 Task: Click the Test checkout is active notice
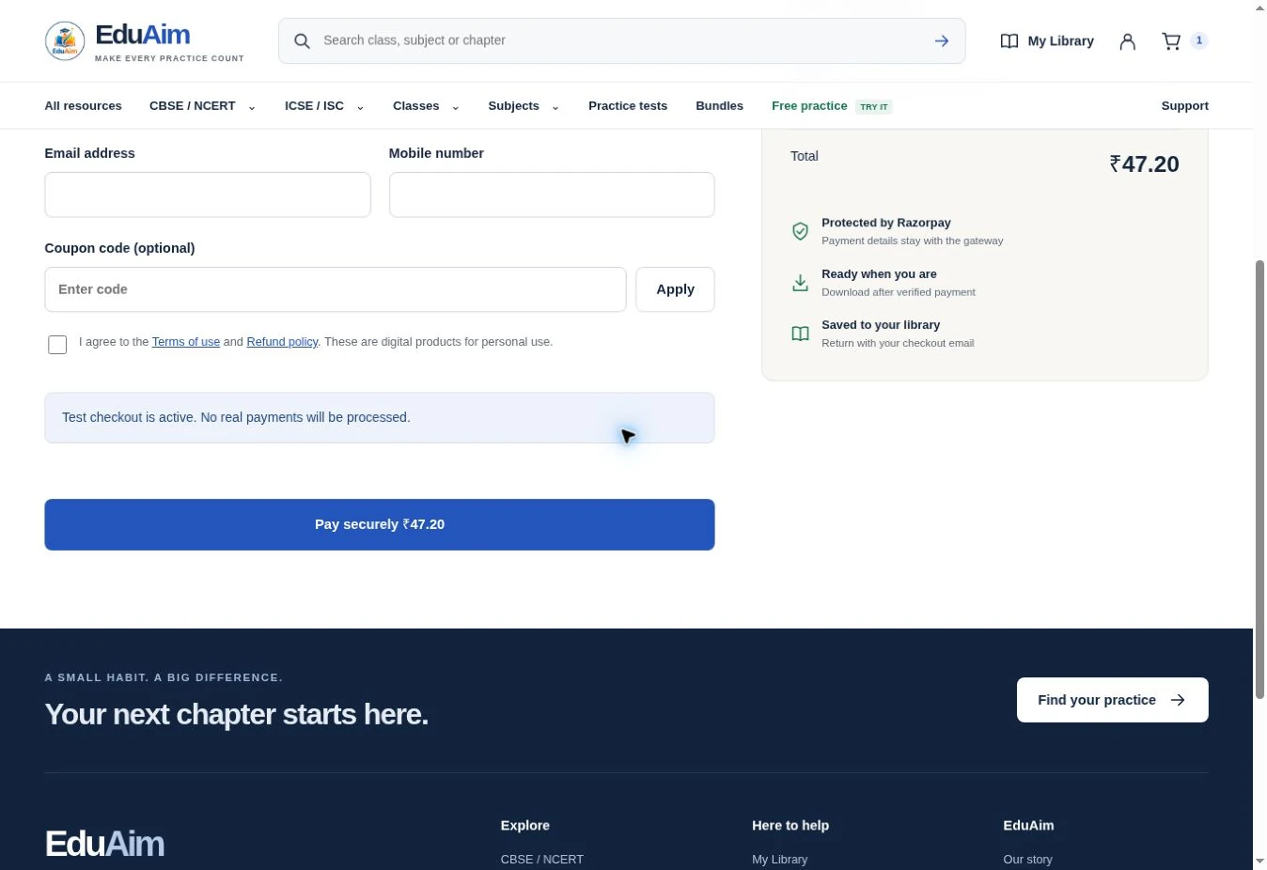coord(380,418)
